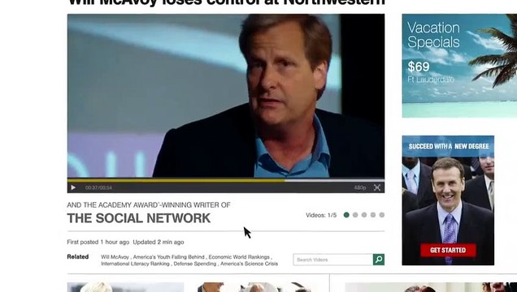The height and width of the screenshot is (292, 517).
Task: Open the Defense Spending related link
Action: (x=195, y=264)
